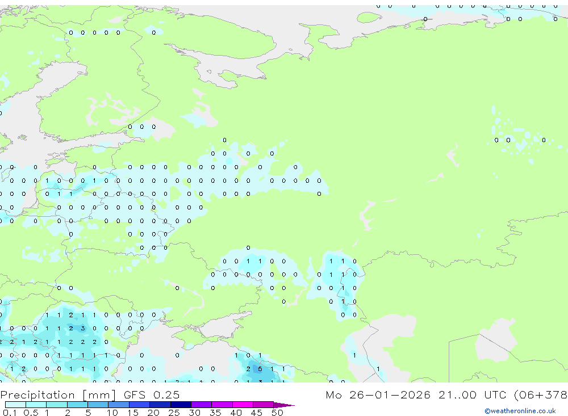Screen dimensions: 568x416
Task: Click the 25–30 mm navy legend swatch
Action: click(181, 405)
